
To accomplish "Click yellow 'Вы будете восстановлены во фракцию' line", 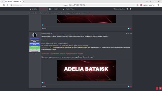I will [x=65, y=45].
